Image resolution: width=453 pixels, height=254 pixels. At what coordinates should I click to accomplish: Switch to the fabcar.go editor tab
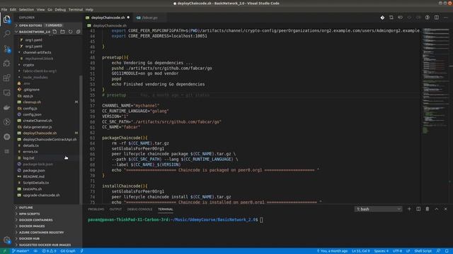click(x=149, y=18)
